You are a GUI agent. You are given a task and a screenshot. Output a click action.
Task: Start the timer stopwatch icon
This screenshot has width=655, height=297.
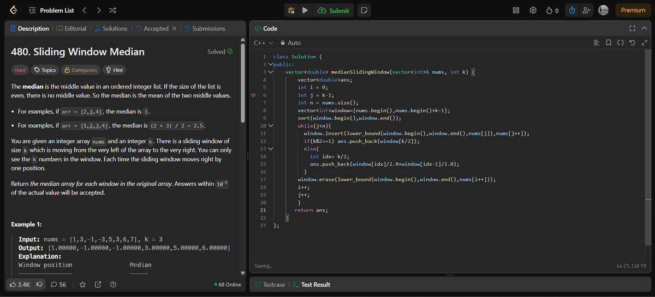pyautogui.click(x=571, y=10)
